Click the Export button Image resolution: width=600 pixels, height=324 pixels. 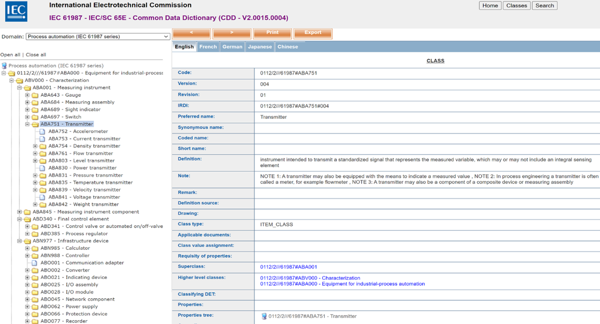(313, 33)
